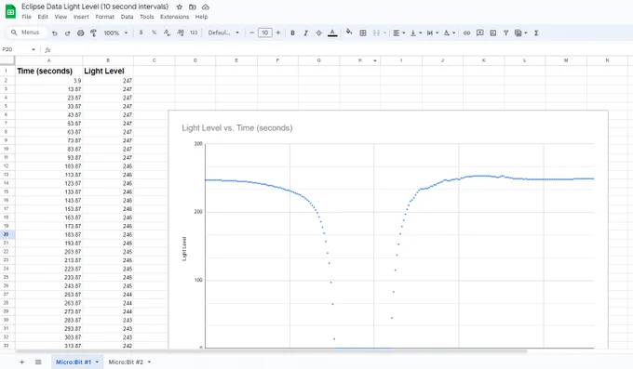The image size is (633, 369).
Task: Activate the Paint format tool
Action: coord(93,33)
